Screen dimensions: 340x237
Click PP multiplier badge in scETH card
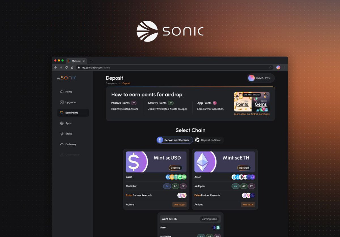tap(252, 186)
